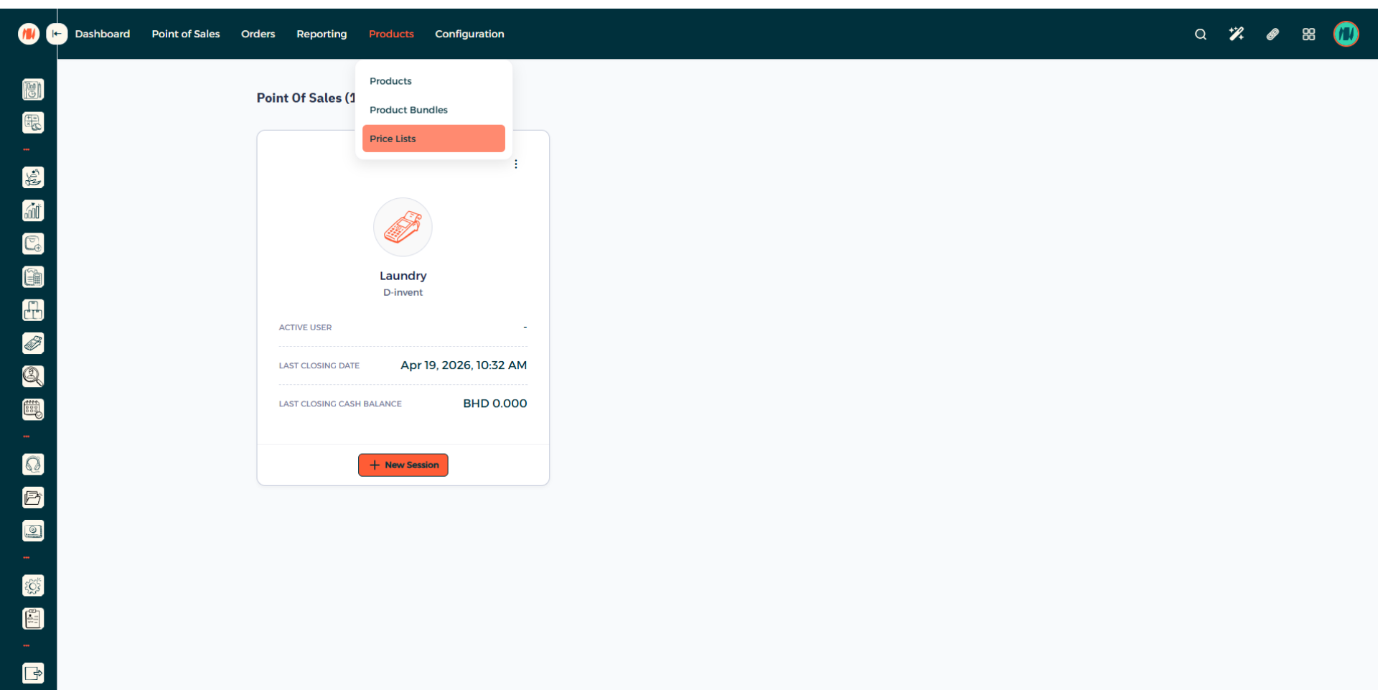Screen dimensions: 1378x690
Task: Expand the Configuration menu
Action: (469, 34)
